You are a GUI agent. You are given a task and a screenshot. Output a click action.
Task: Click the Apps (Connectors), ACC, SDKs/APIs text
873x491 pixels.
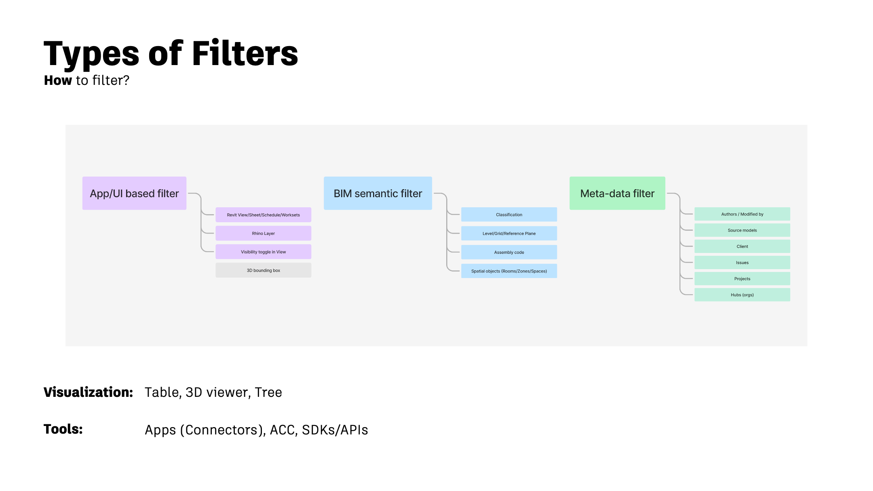[256, 430]
